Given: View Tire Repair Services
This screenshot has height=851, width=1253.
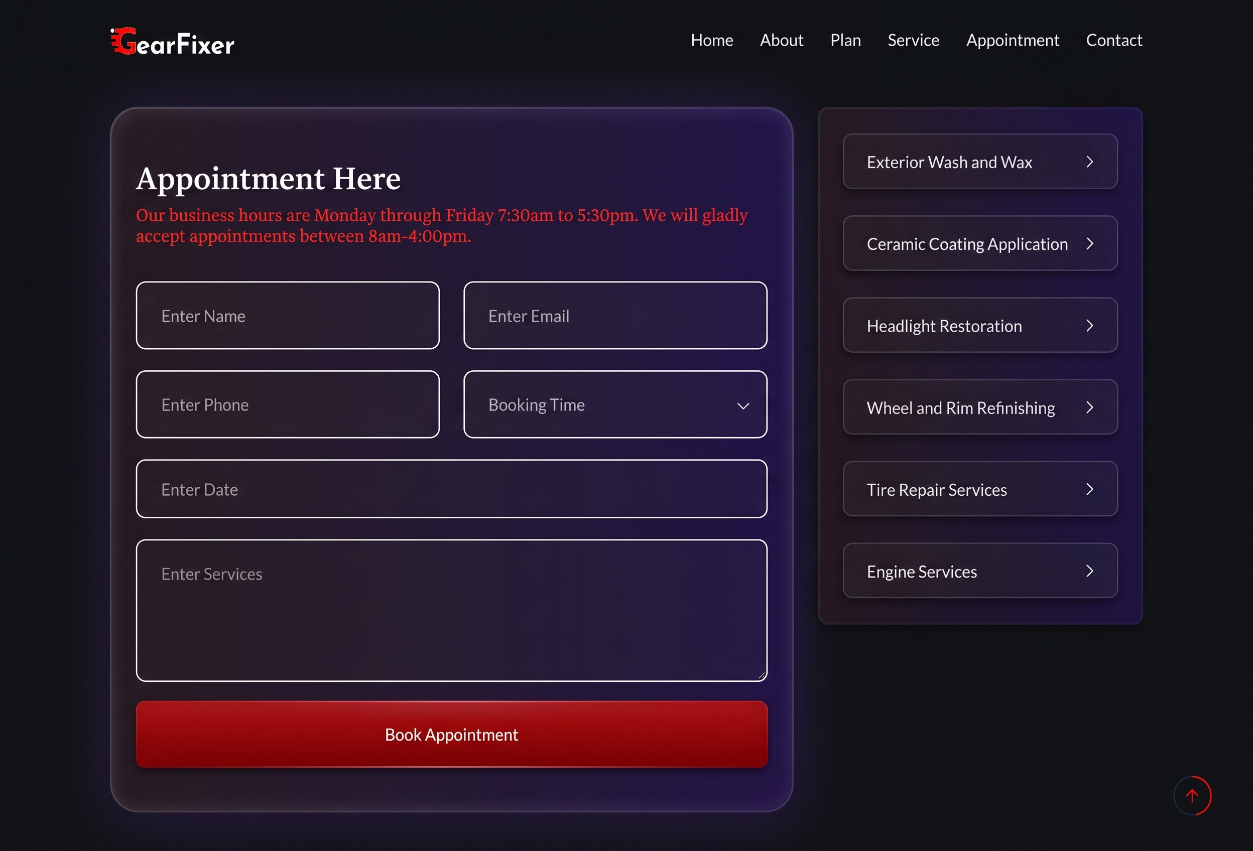Looking at the screenshot, I should click(980, 489).
